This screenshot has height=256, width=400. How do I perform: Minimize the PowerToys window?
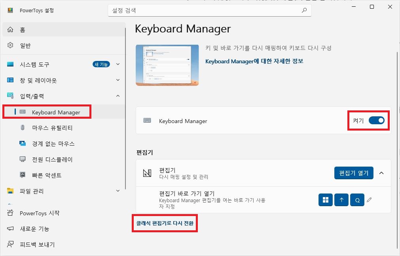[x=354, y=7]
